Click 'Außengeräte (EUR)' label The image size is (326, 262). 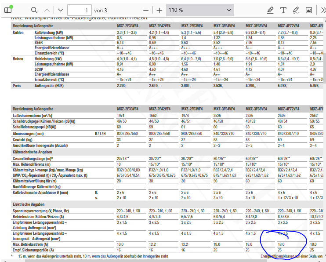tap(49, 86)
